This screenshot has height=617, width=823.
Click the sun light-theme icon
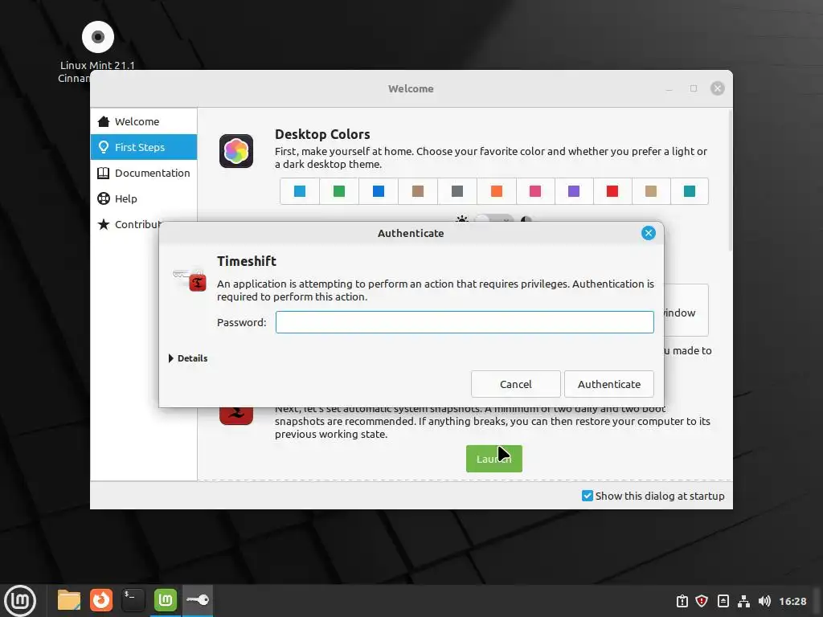[462, 219]
